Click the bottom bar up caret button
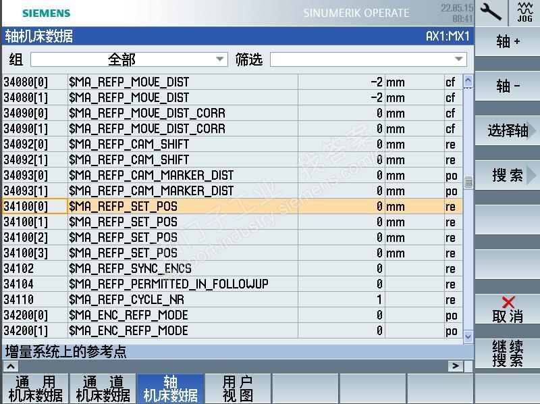 (x=11, y=366)
